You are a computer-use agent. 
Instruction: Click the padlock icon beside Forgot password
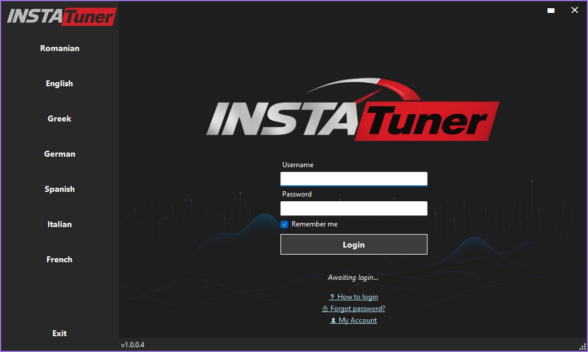click(326, 309)
